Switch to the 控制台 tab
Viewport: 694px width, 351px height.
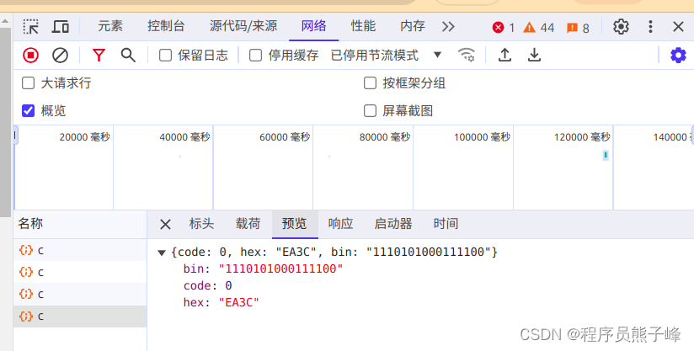[166, 26]
